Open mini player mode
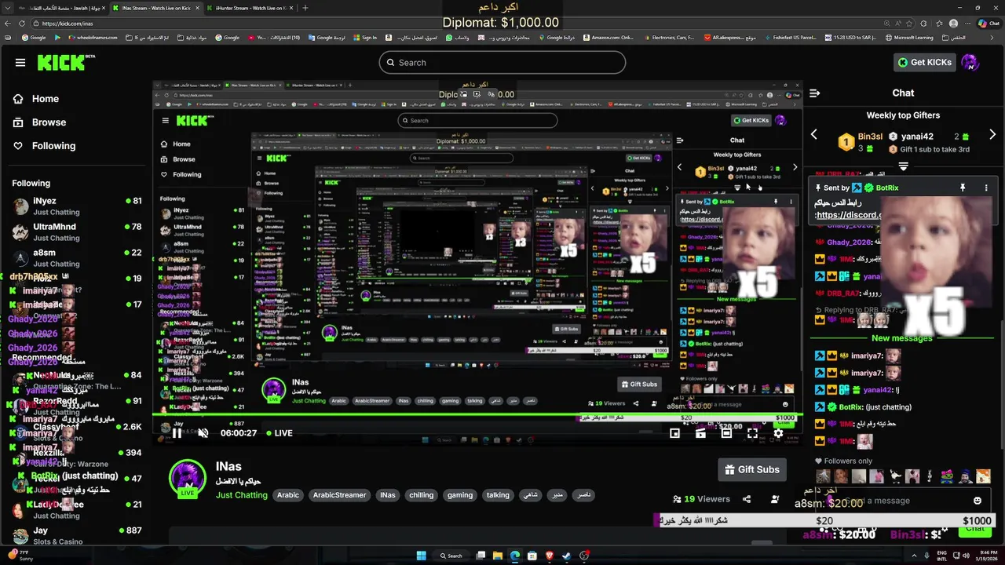Screen dimensions: 1005x565 tap(674, 433)
